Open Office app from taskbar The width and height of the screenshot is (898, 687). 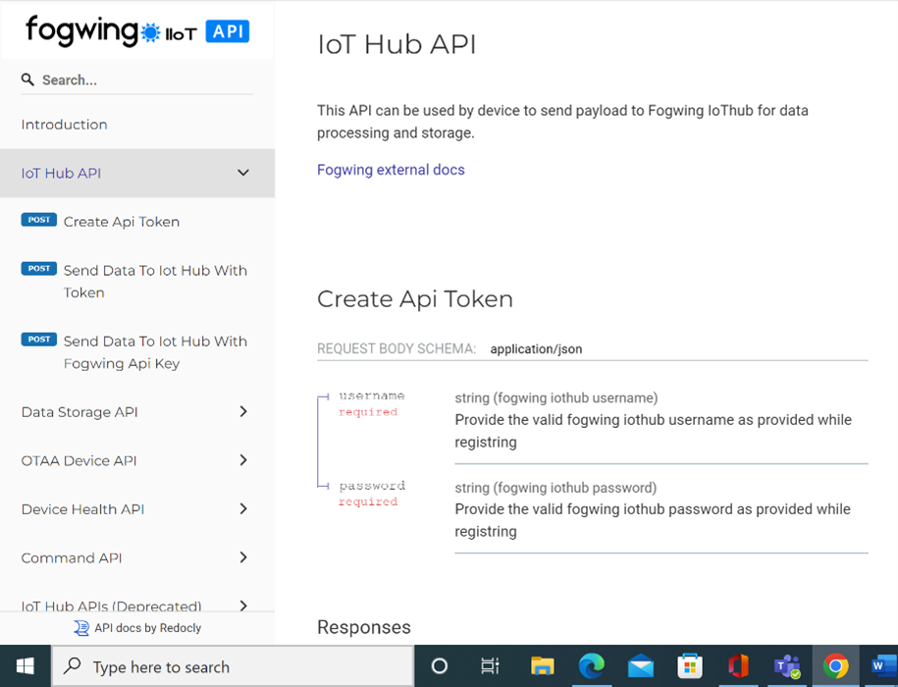[x=739, y=666]
